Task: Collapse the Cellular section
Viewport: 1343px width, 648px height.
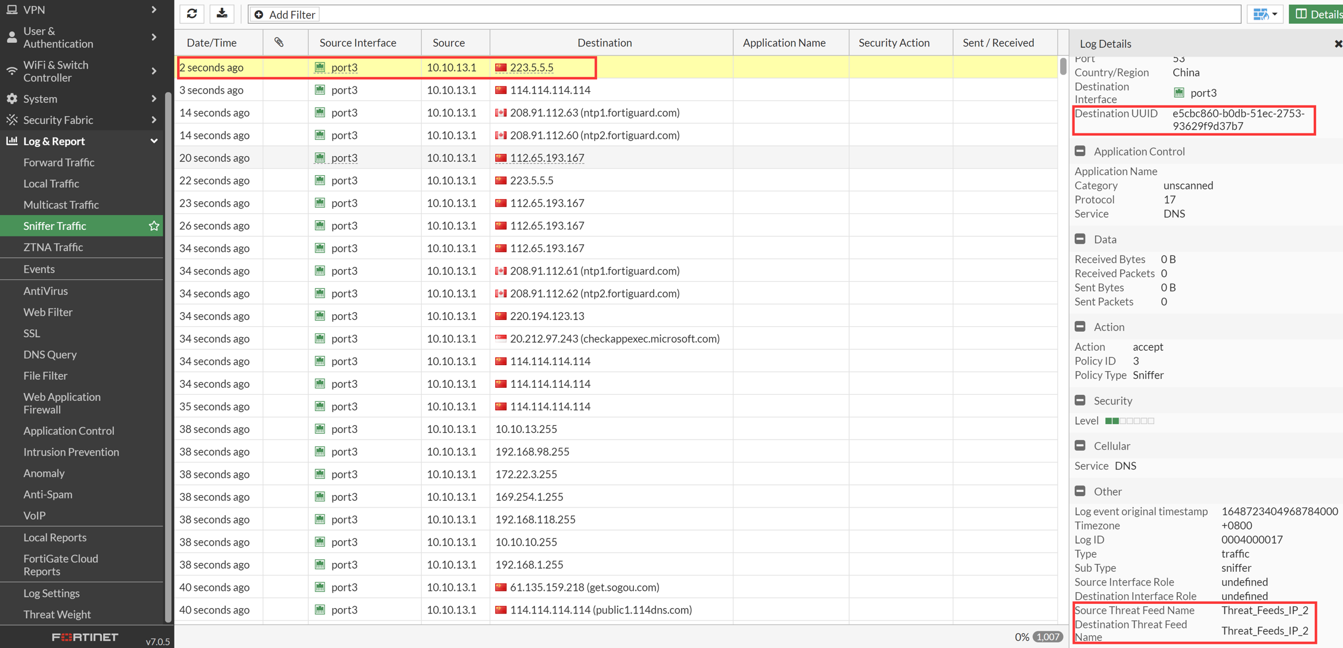Action: tap(1080, 445)
